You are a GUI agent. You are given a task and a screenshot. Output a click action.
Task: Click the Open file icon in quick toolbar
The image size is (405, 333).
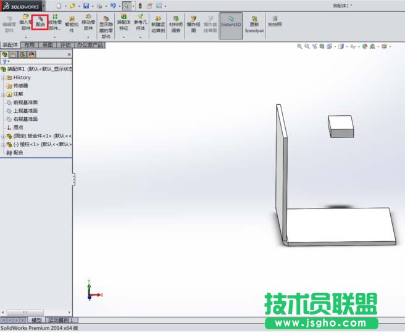73,6
